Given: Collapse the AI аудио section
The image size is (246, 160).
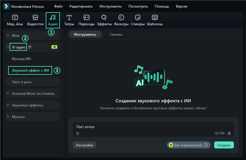Looking at the screenshot, I should [8, 47].
